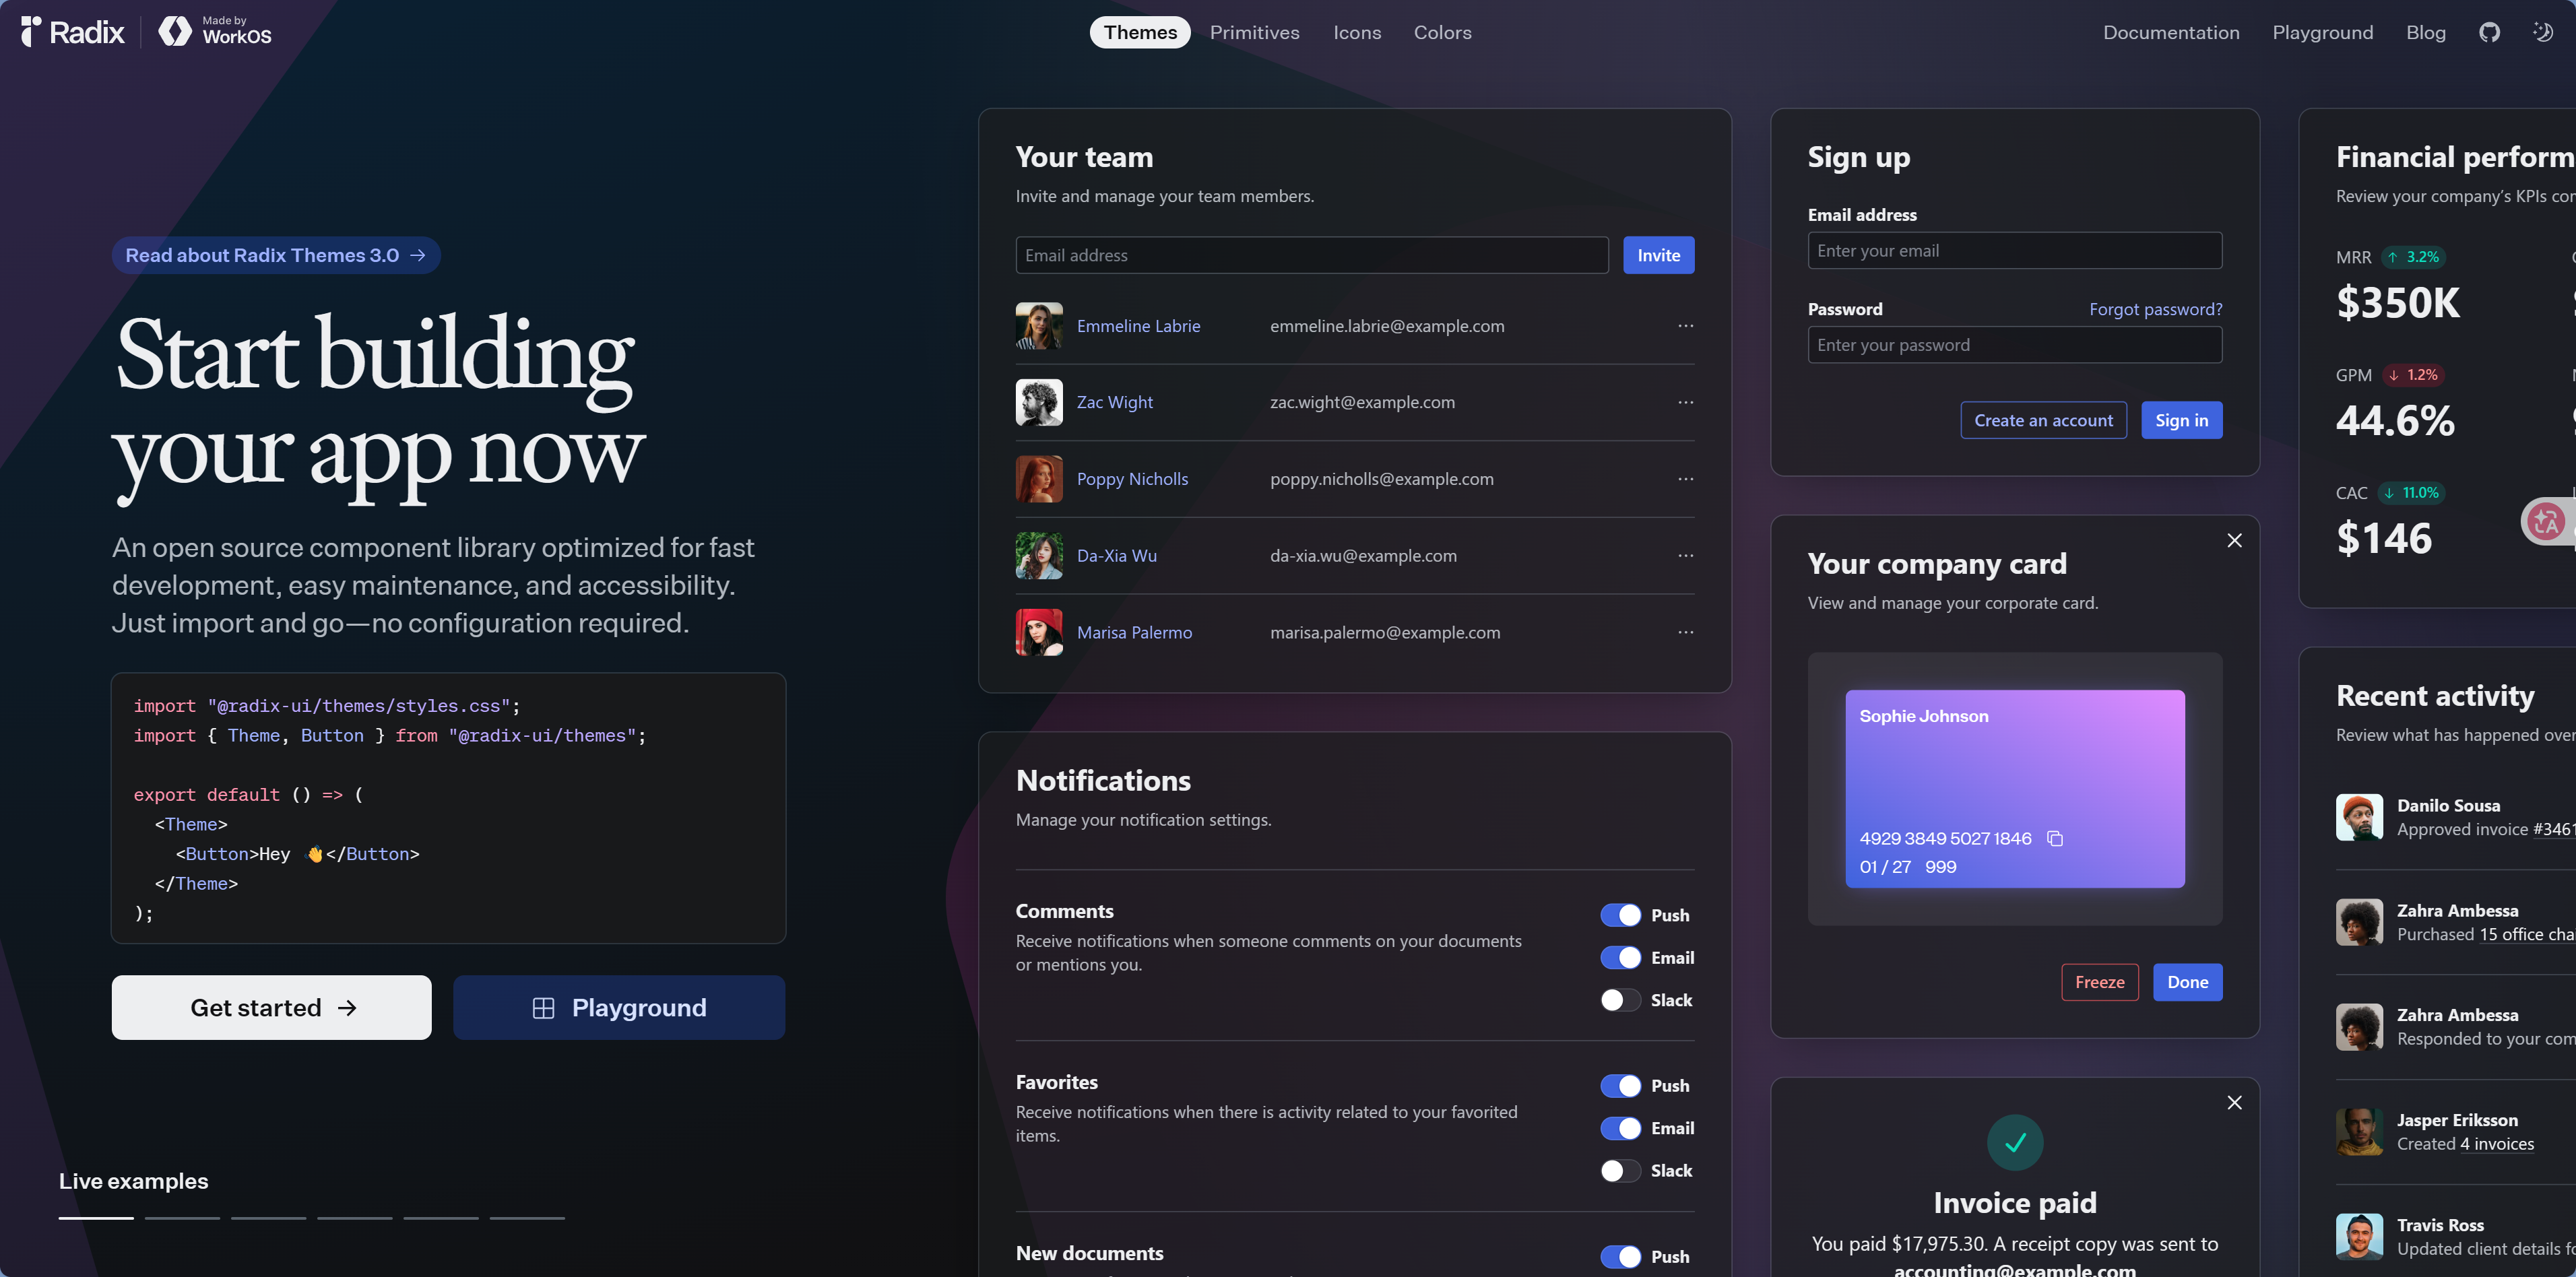Dismiss the Invoice paid card
The height and width of the screenshot is (1277, 2576).
(x=2234, y=1102)
